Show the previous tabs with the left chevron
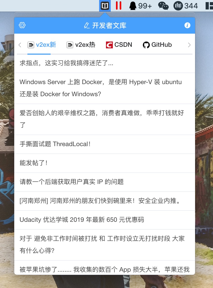 [20, 45]
